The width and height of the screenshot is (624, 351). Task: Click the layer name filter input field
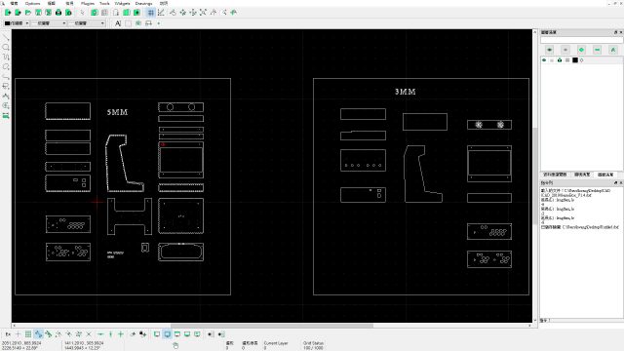(581, 40)
